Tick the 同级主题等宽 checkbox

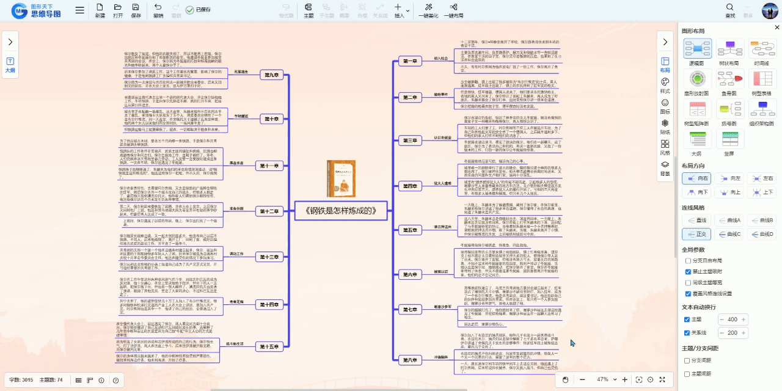click(x=688, y=282)
